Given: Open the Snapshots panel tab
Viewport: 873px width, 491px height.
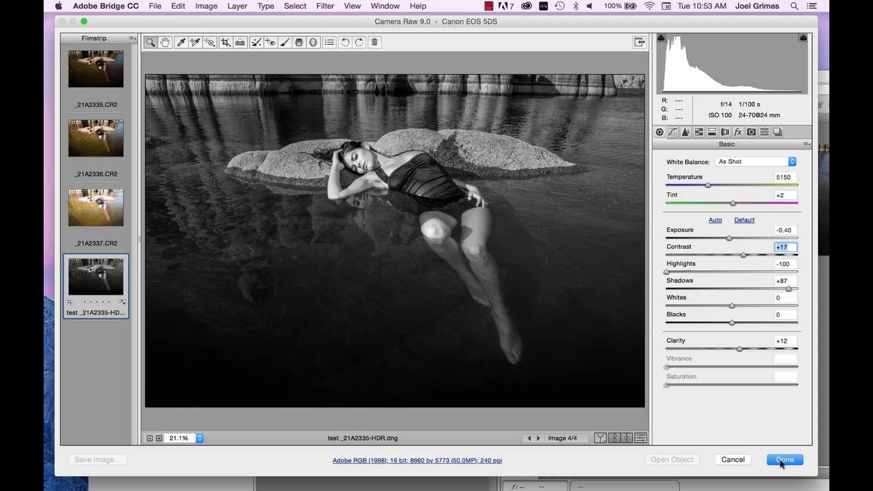Looking at the screenshot, I should pyautogui.click(x=778, y=132).
